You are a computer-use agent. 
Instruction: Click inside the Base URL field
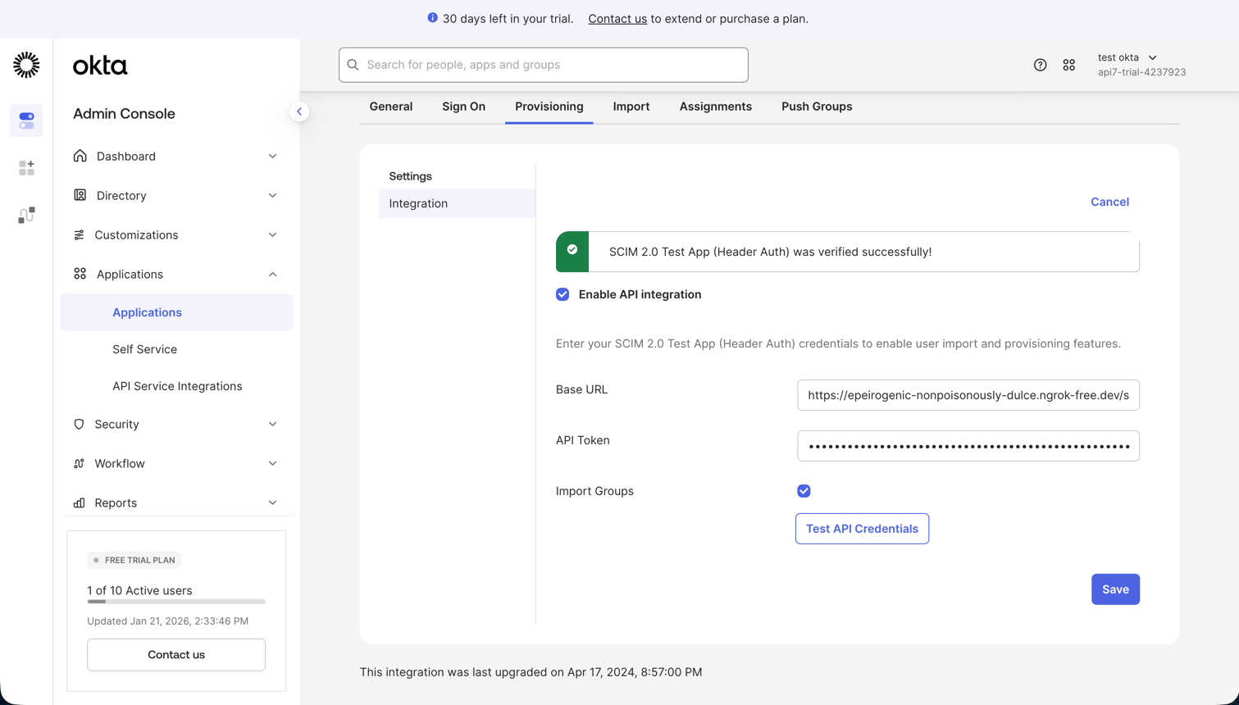tap(968, 394)
